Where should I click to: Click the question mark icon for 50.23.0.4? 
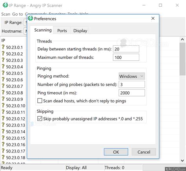click(x=3, y=67)
